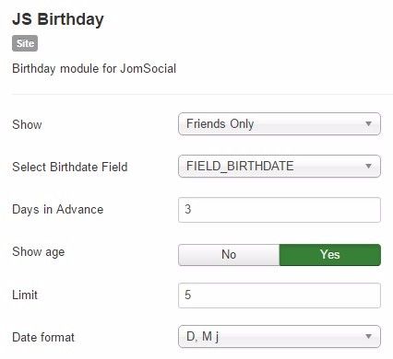
Task: Click the arrow beside FIELD_BIRTHDATE
Action: pyautogui.click(x=368, y=167)
